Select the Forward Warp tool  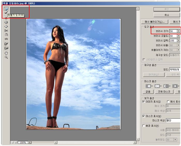[x=6, y=9]
